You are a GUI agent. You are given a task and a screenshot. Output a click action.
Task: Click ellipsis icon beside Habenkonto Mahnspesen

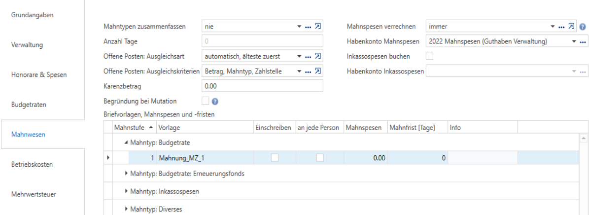(x=583, y=42)
